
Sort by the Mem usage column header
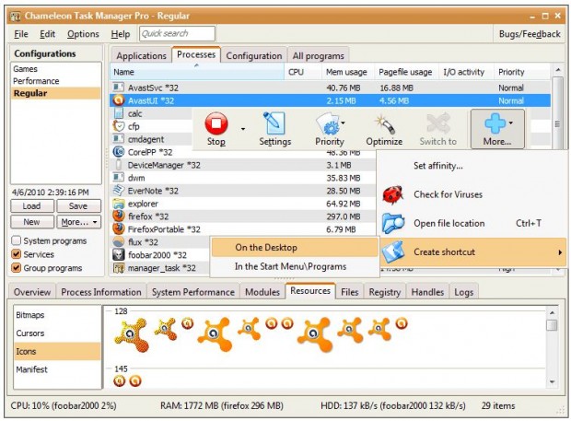pyautogui.click(x=346, y=72)
